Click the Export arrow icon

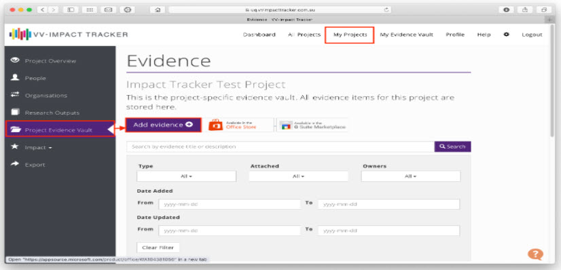click(15, 164)
